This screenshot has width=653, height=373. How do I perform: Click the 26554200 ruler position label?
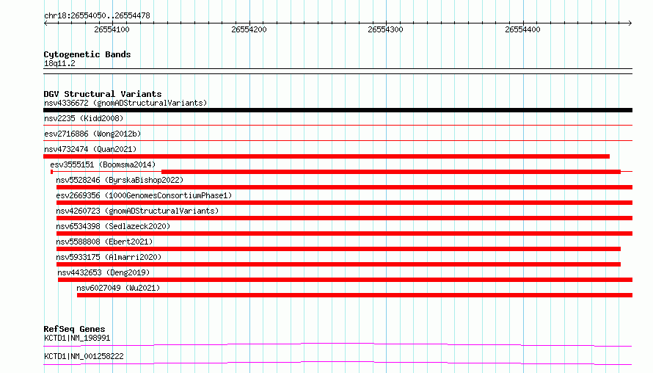pos(249,29)
